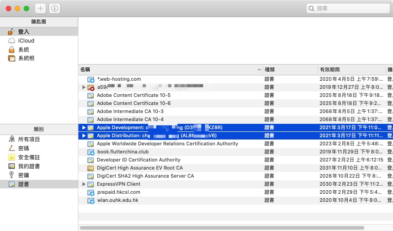Image resolution: width=393 pixels, height=231 pixels.
Task: Click icon of Apple Distribution certificate
Action: click(90, 136)
